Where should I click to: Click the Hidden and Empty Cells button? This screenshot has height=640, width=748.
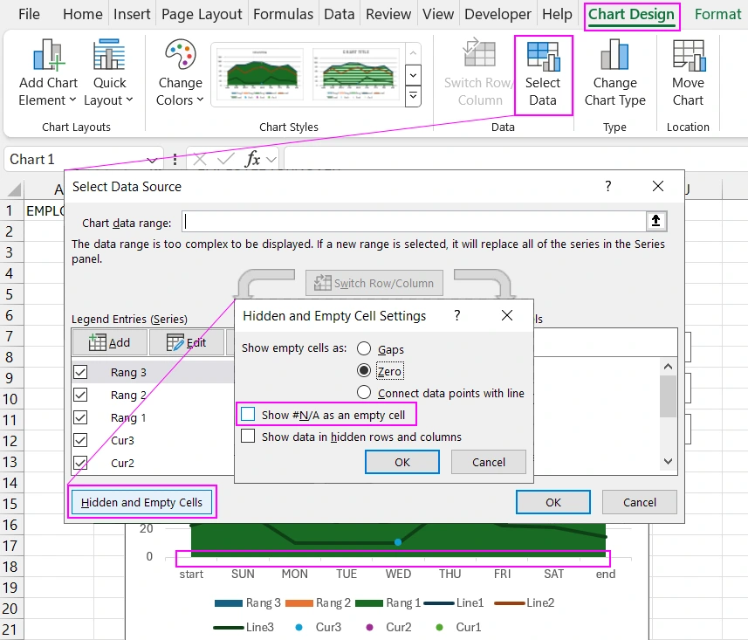141,502
